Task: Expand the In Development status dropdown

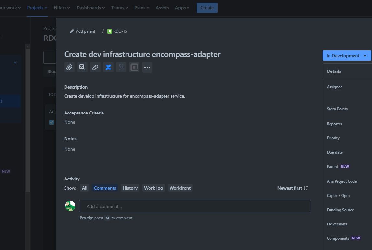Action: point(347,56)
